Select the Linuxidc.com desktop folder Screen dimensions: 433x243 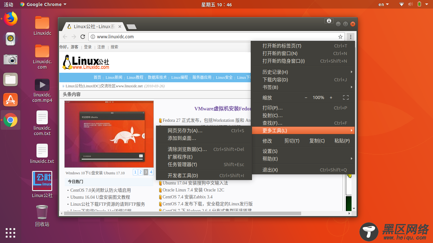coord(42,57)
